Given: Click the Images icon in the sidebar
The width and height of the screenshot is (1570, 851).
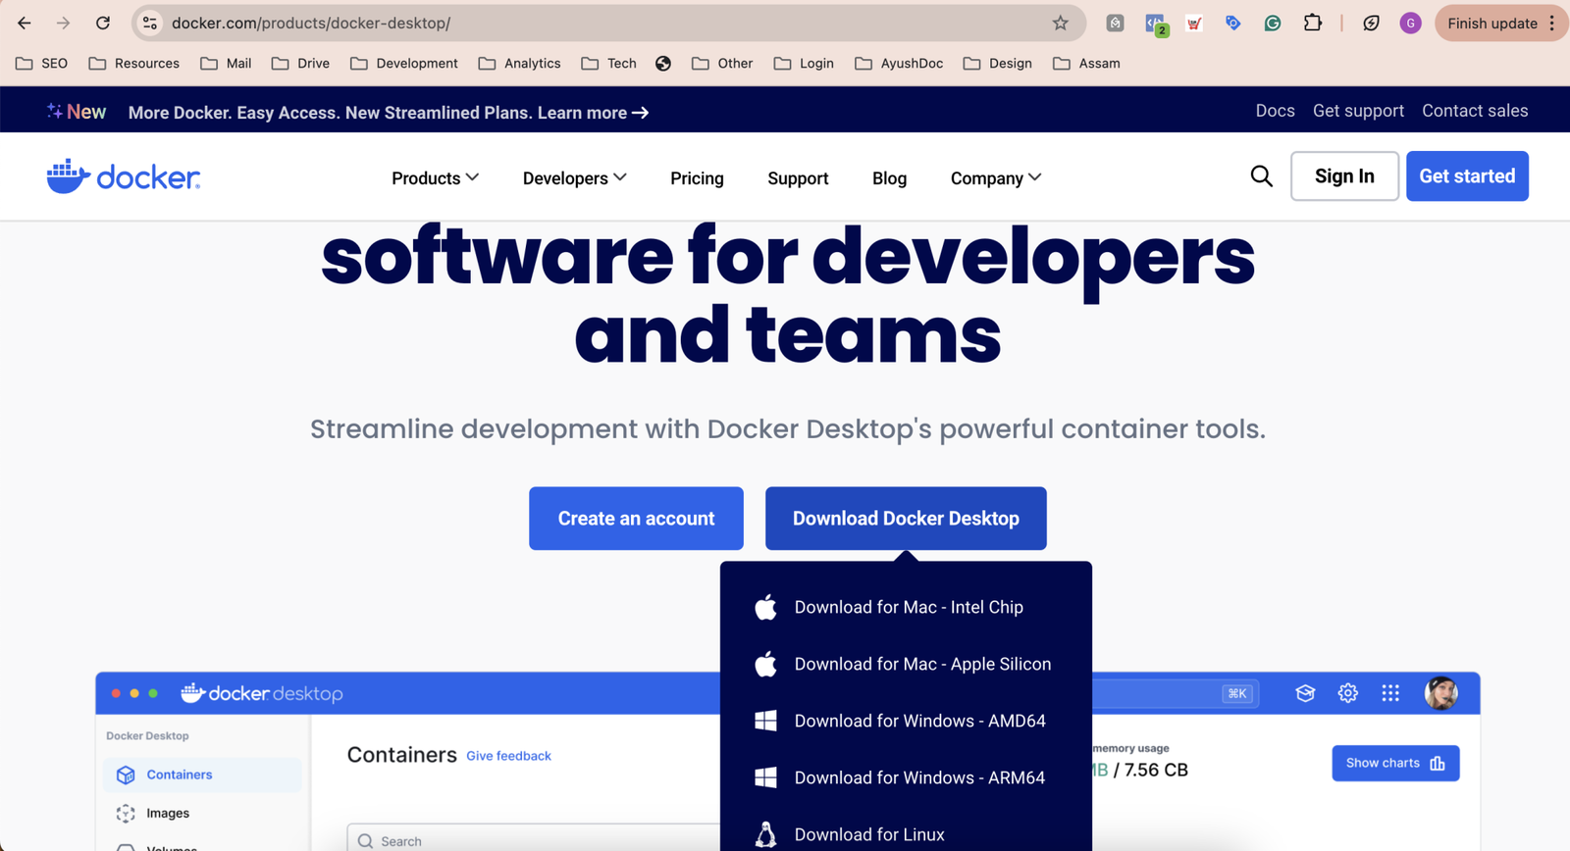Looking at the screenshot, I should [126, 813].
